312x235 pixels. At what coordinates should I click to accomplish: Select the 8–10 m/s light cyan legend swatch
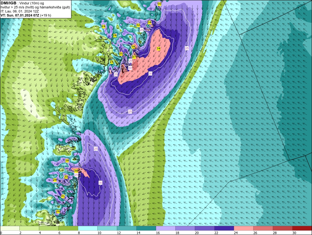[x=88, y=228]
